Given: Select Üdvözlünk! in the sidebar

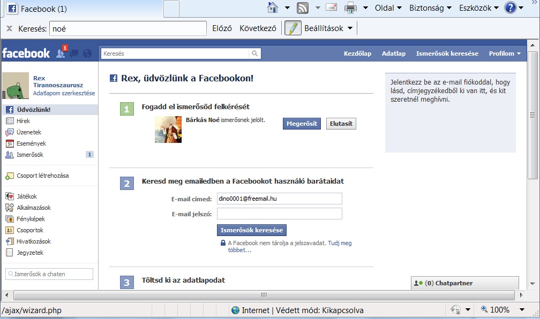Looking at the screenshot, I should pyautogui.click(x=50, y=109).
